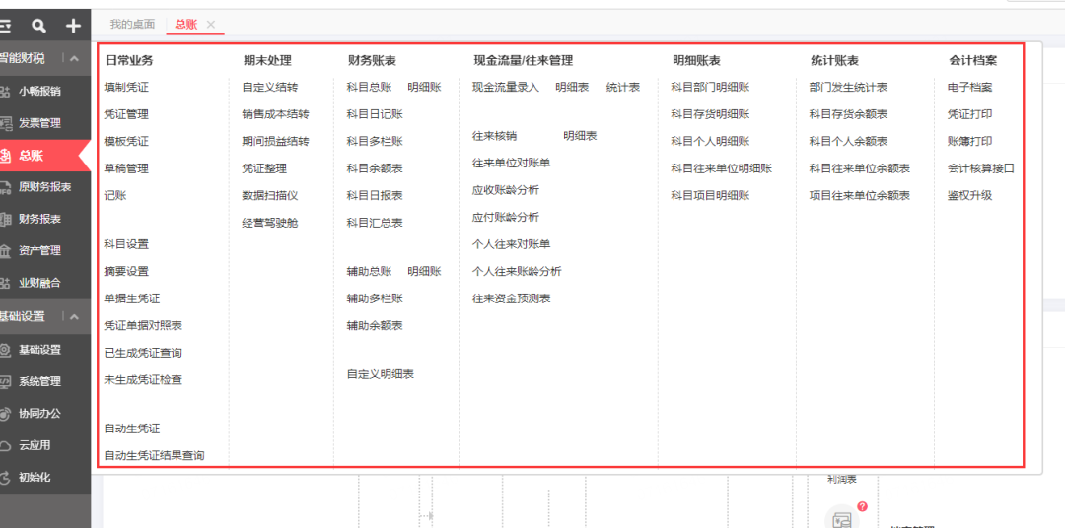Select 记账 under 日常业务

pyautogui.click(x=115, y=195)
